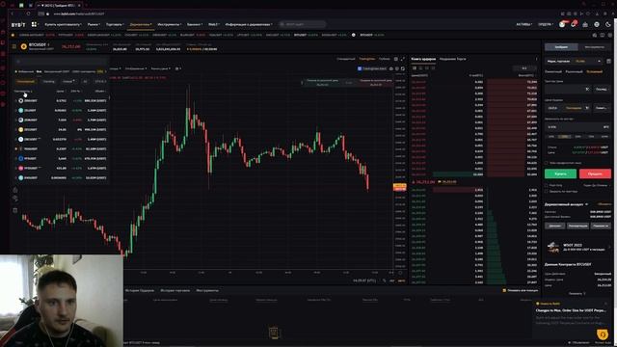
Task: Switch to dark mode via moon icon
Action: tap(608, 24)
